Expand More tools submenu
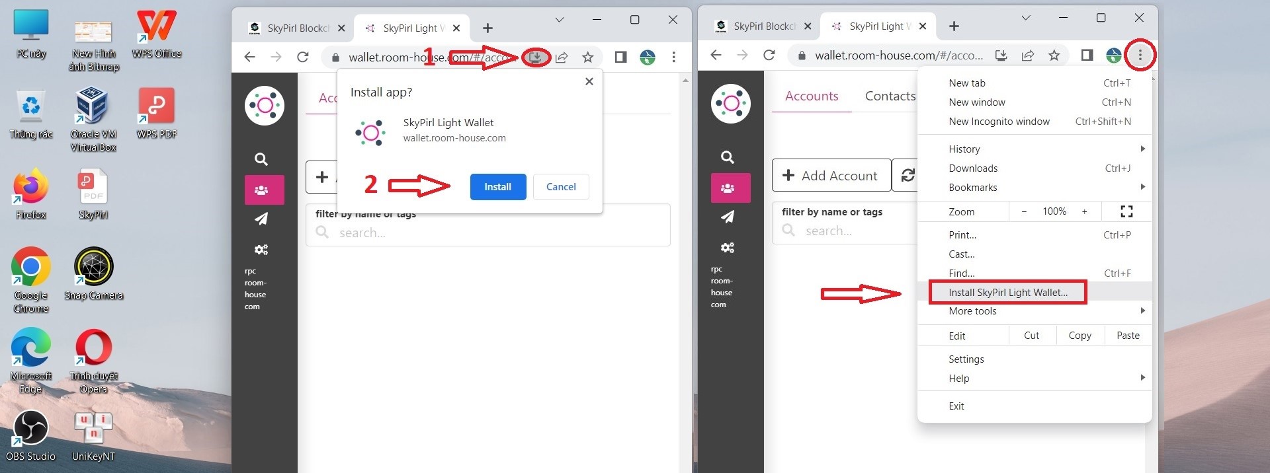Viewport: 1270px width, 473px height. coord(1035,311)
